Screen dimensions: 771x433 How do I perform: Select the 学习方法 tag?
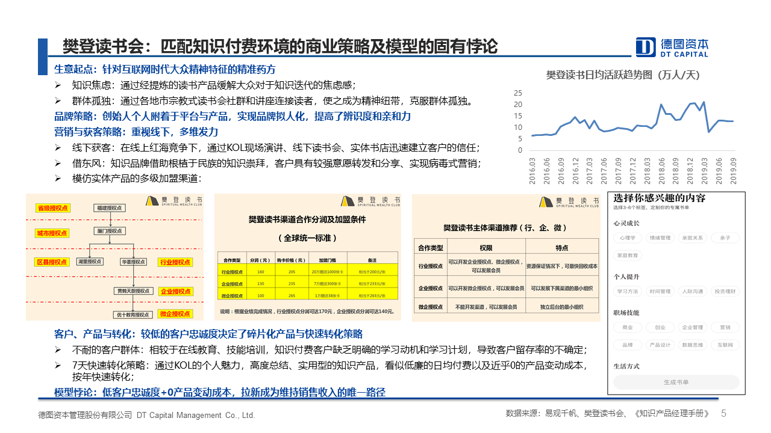[x=627, y=292]
